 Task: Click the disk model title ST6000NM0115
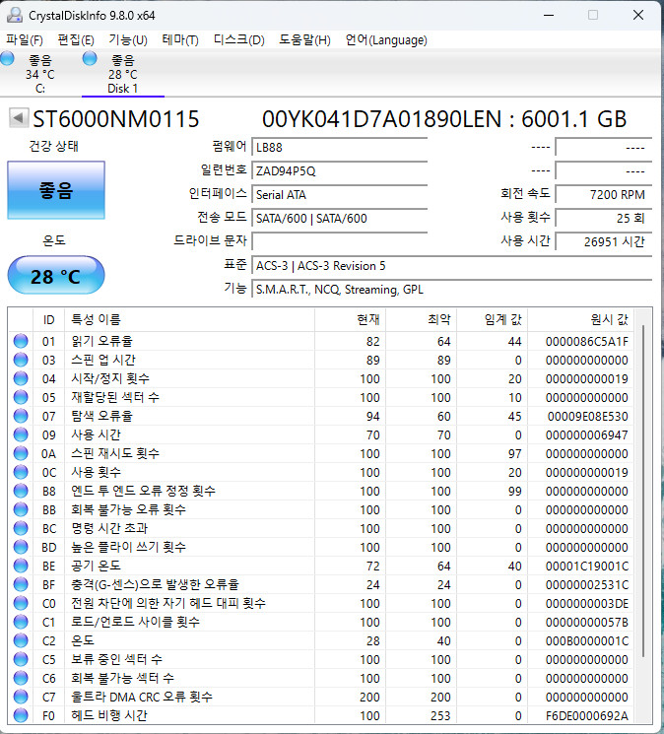(116, 118)
